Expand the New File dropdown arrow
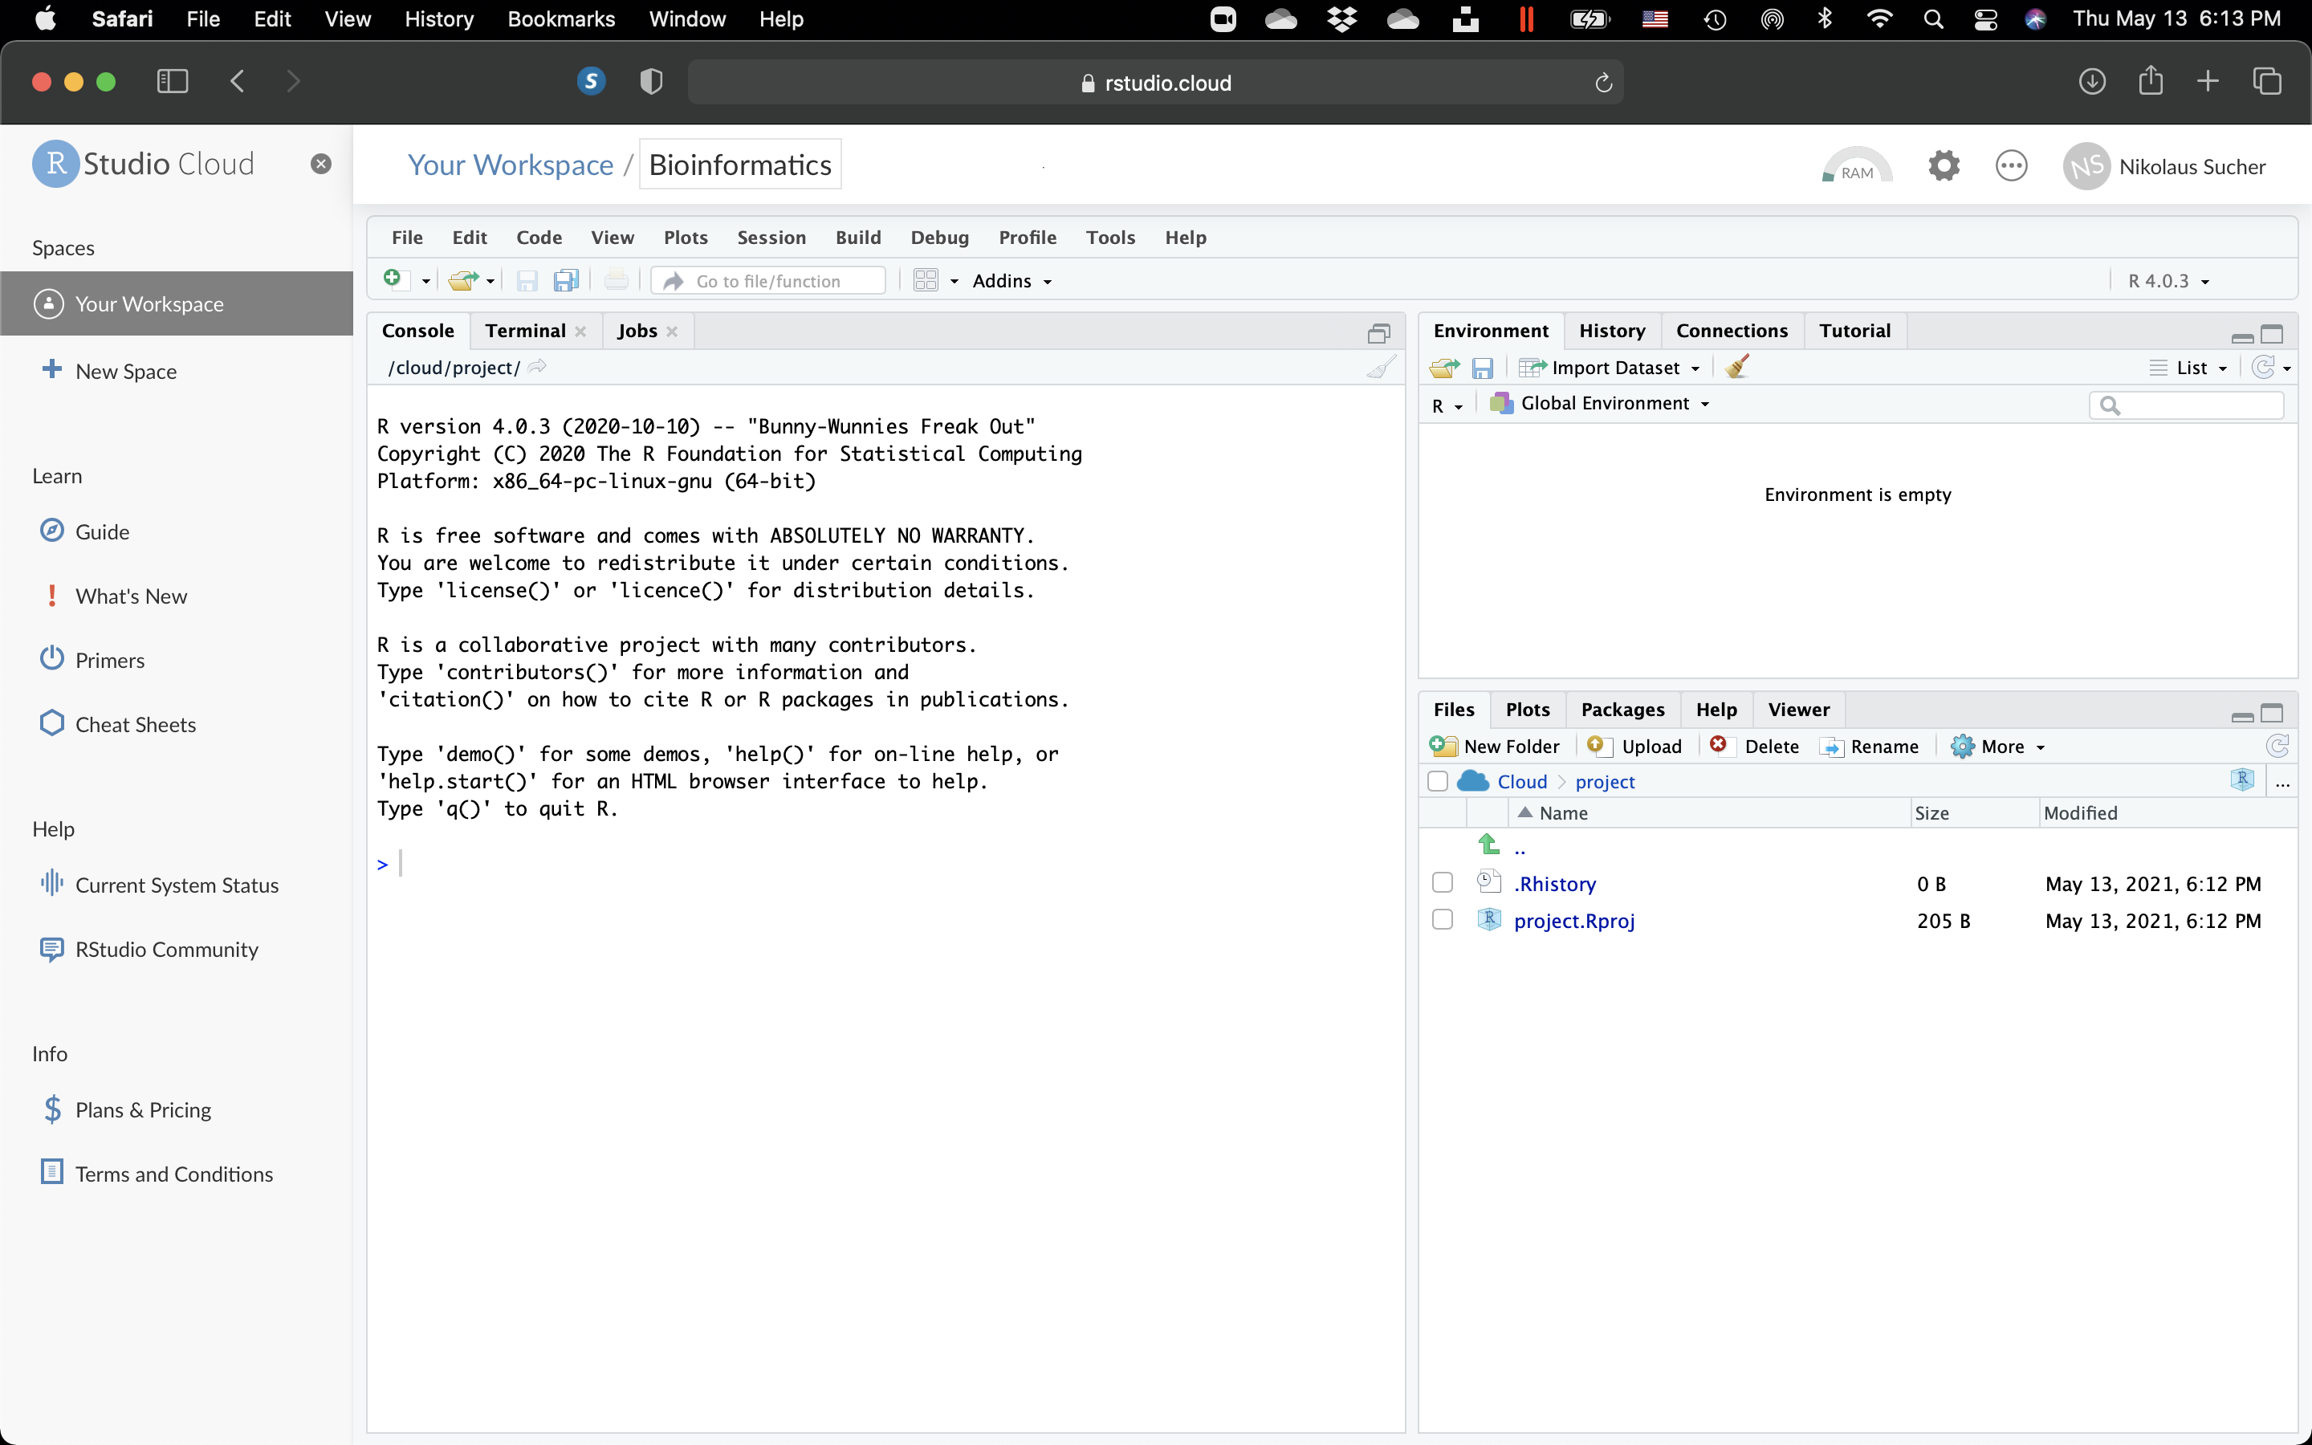Viewport: 2312px width, 1445px height. pyautogui.click(x=426, y=281)
